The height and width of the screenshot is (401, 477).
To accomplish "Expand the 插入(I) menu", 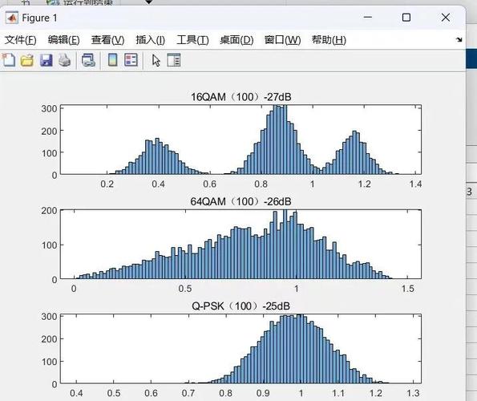I will coord(150,40).
